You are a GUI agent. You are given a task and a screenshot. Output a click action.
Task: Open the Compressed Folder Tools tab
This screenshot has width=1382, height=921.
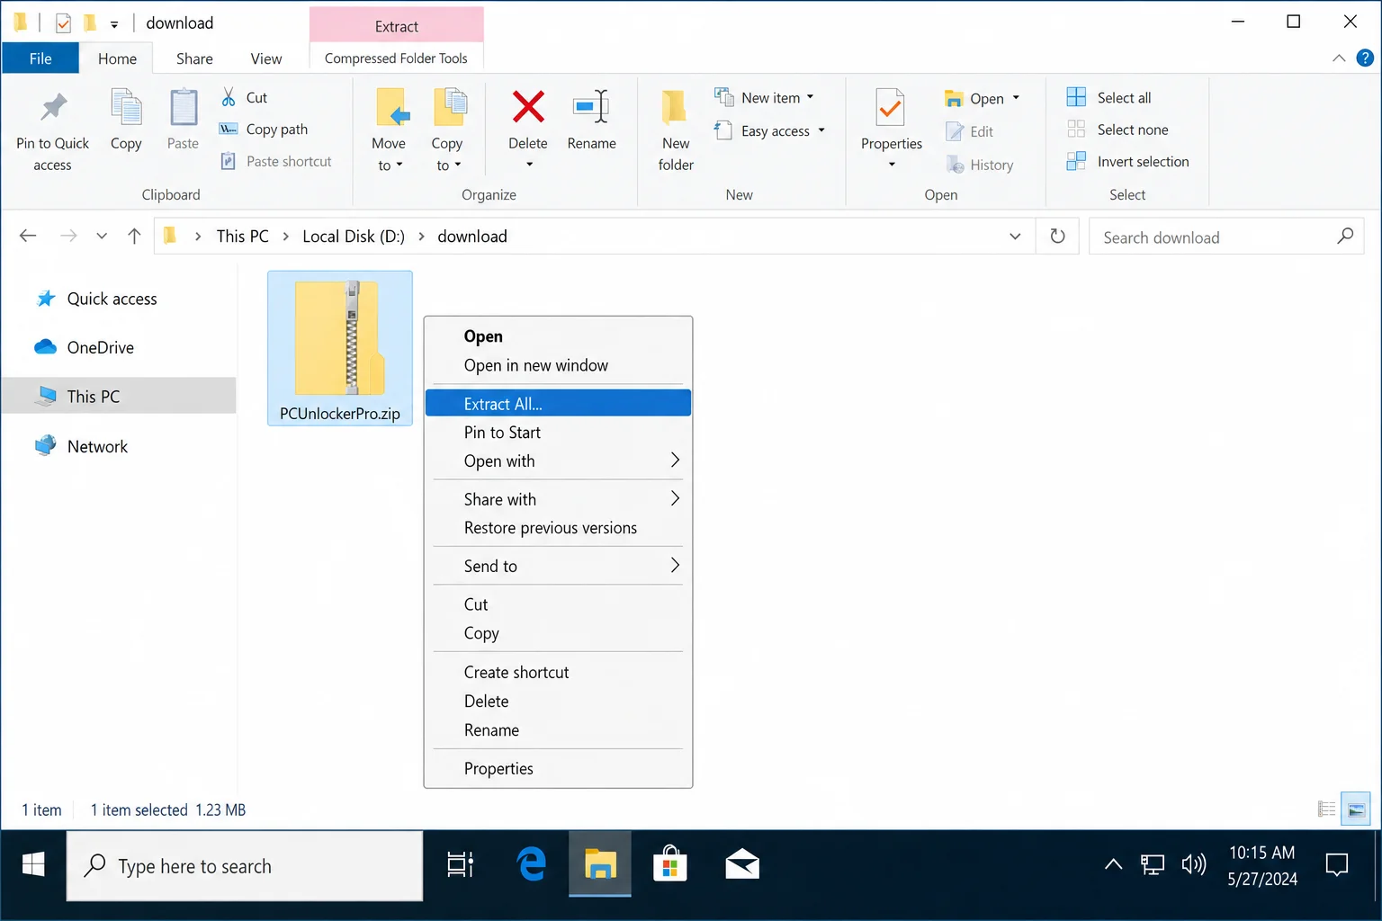[x=396, y=58]
